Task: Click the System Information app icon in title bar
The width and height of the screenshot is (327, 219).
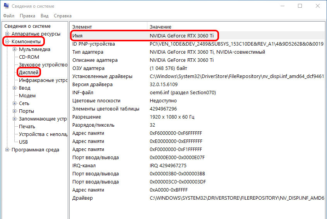Action: click(x=6, y=6)
